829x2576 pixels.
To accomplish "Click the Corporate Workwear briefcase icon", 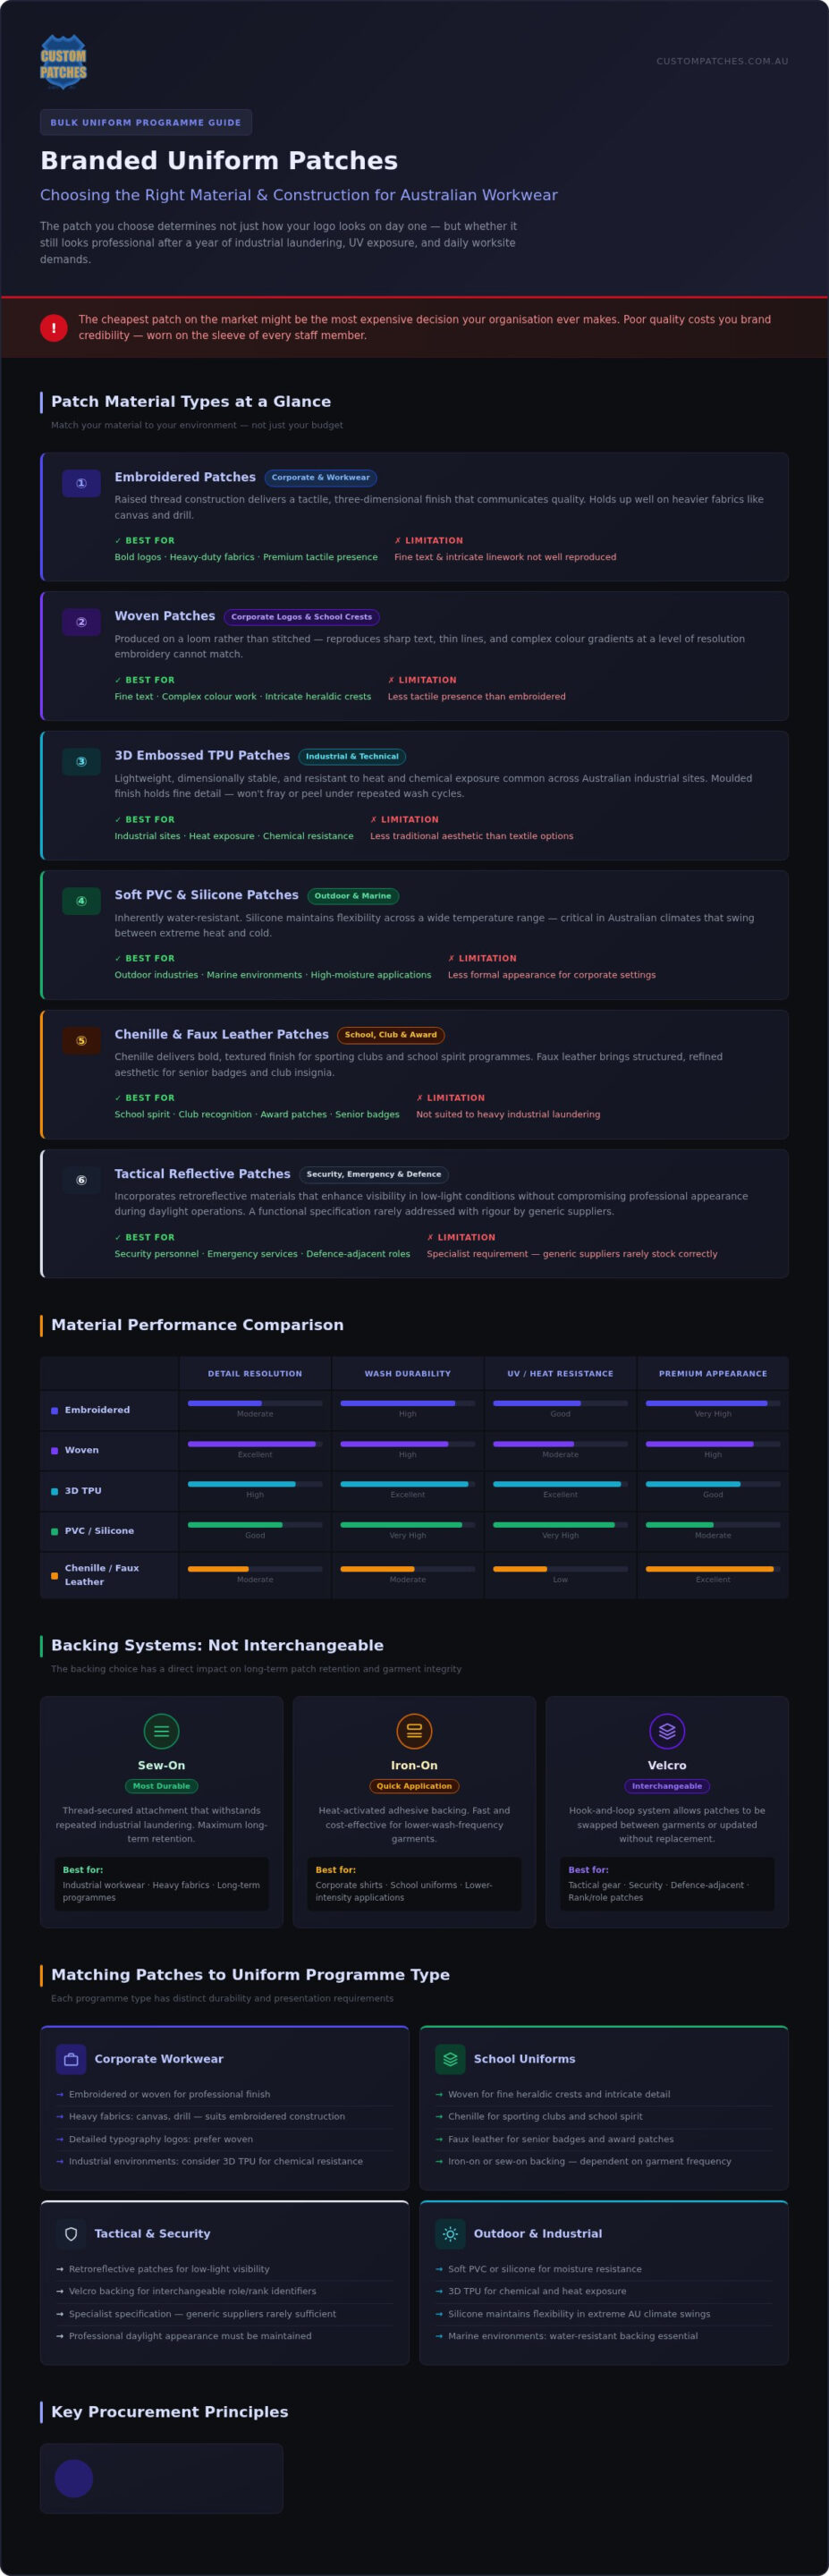I will click(71, 2059).
